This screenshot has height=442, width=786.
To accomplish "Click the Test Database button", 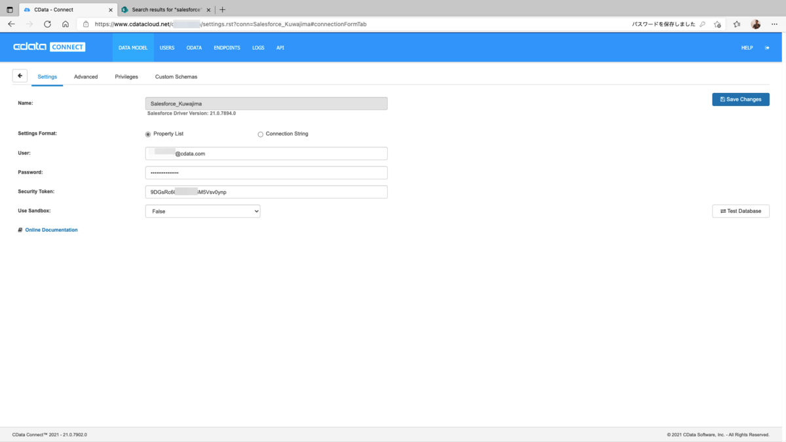I will coord(741,212).
